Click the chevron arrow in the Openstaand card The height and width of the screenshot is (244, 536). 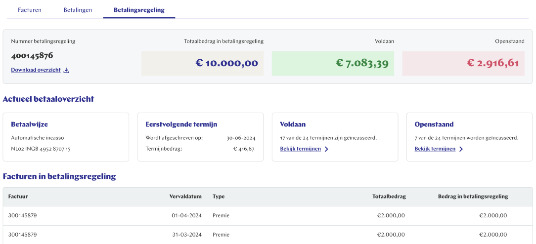coord(461,149)
